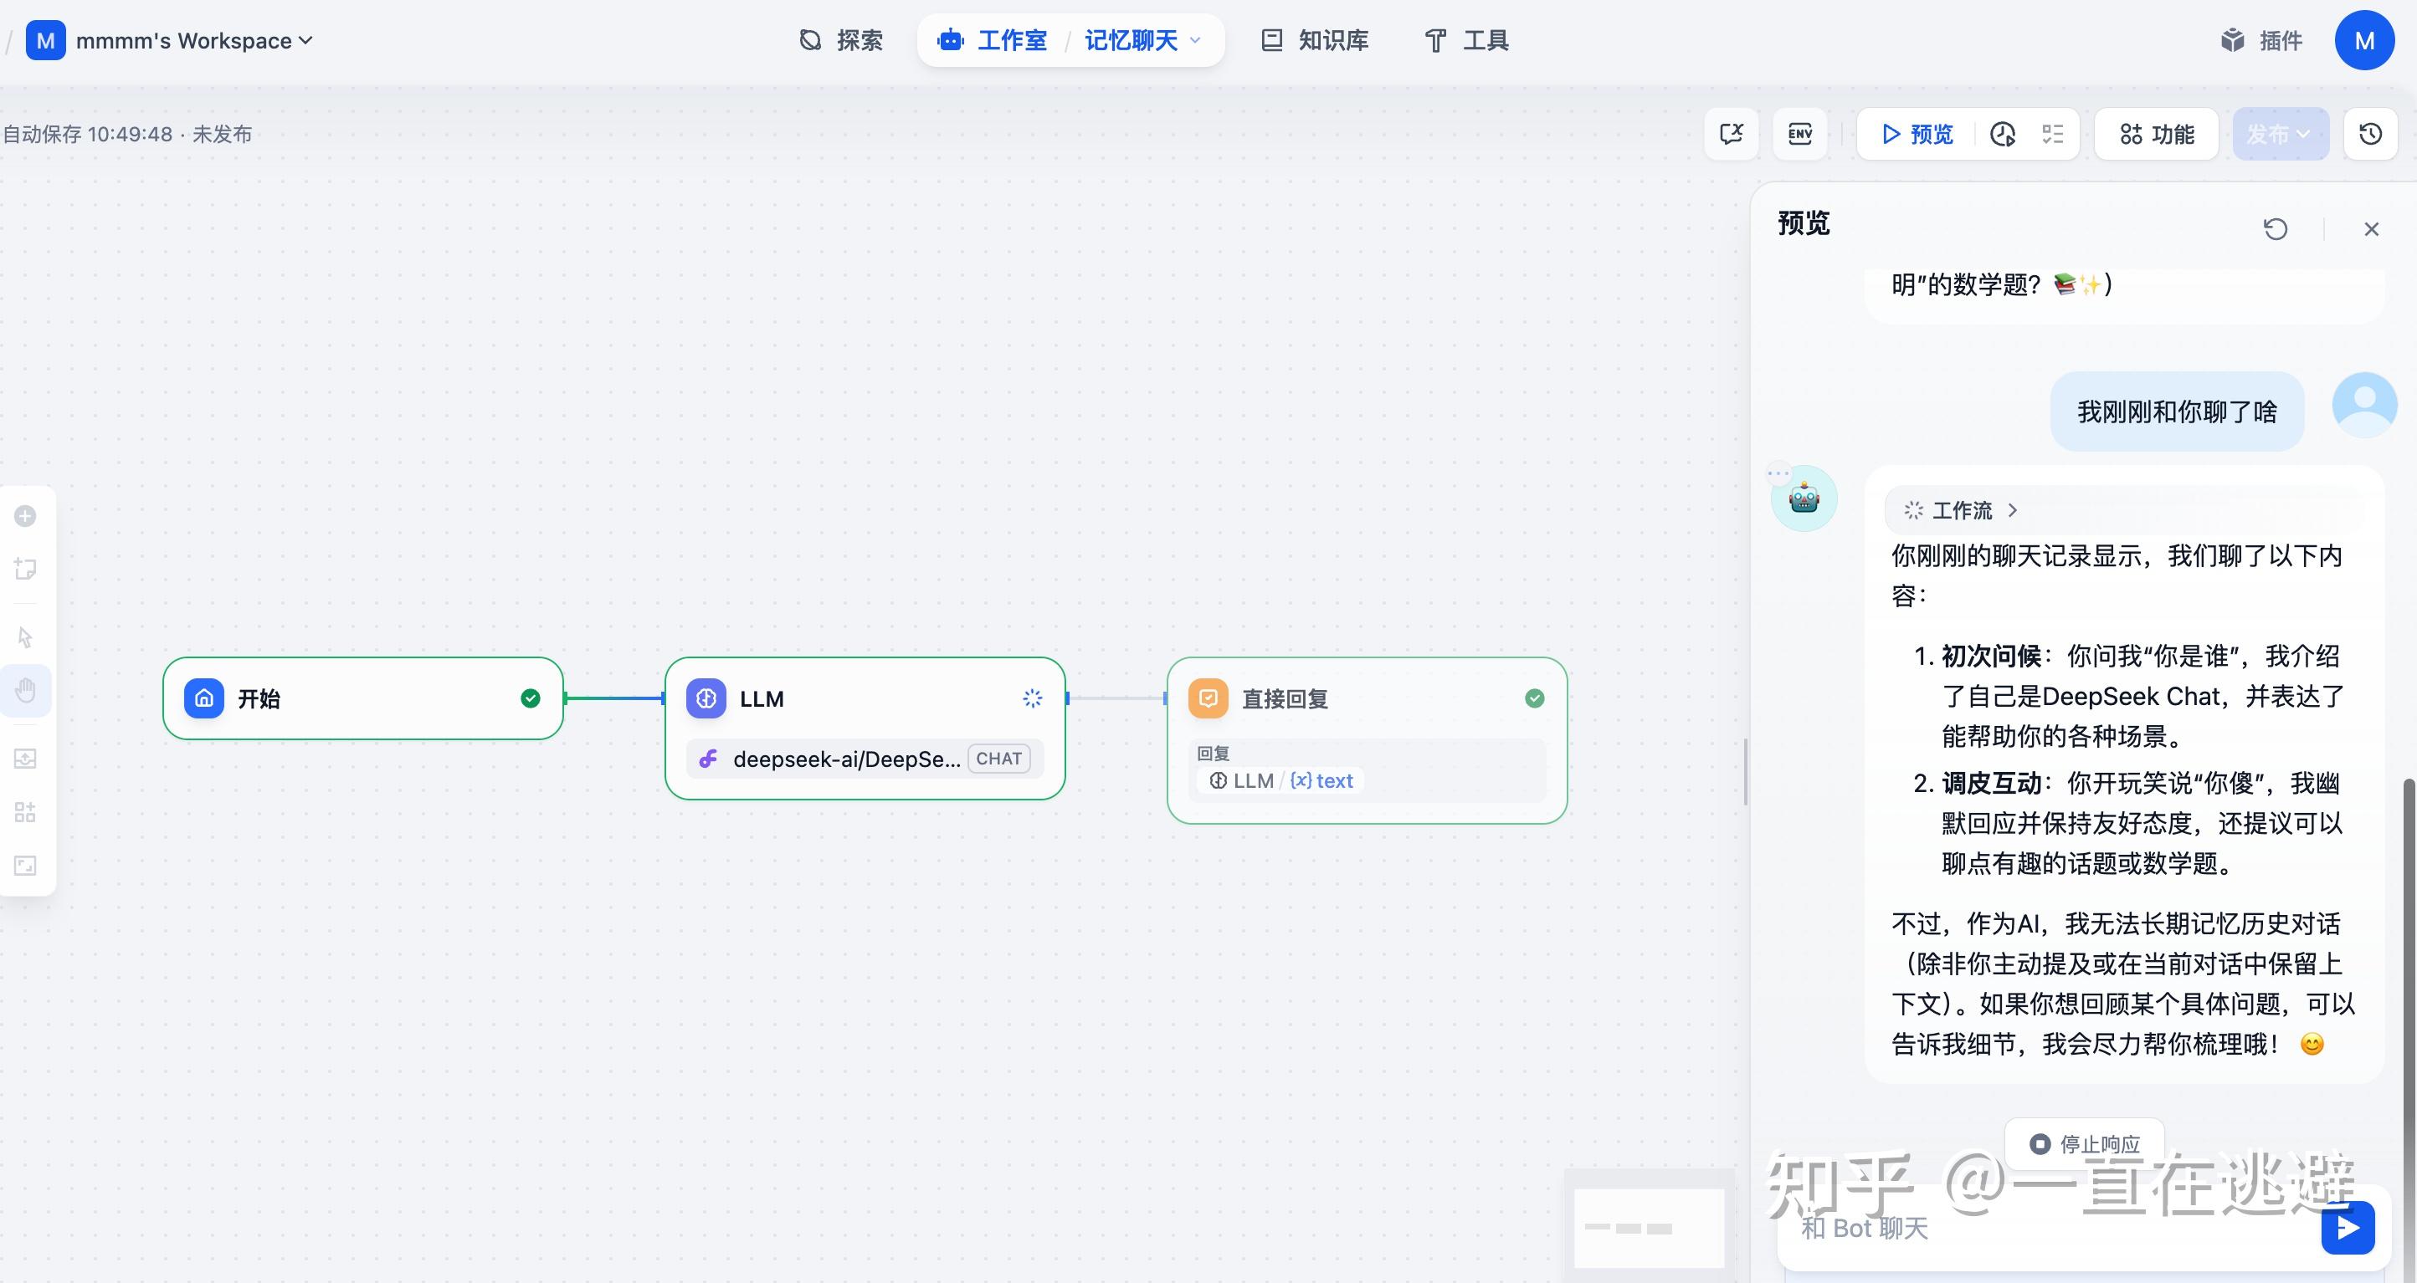
Task: Click the fit-view frame icon in left toolbar
Action: (25, 866)
